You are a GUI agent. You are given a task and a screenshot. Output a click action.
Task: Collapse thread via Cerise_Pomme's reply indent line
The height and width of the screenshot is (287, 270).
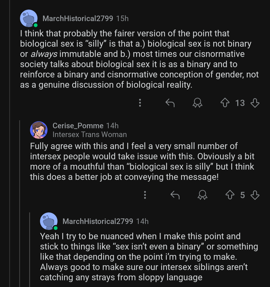[19, 203]
